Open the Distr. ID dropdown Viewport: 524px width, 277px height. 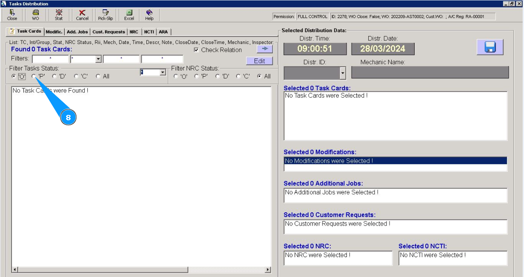point(343,73)
